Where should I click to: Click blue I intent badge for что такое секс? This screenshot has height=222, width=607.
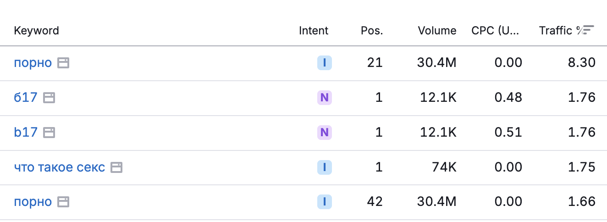click(325, 167)
